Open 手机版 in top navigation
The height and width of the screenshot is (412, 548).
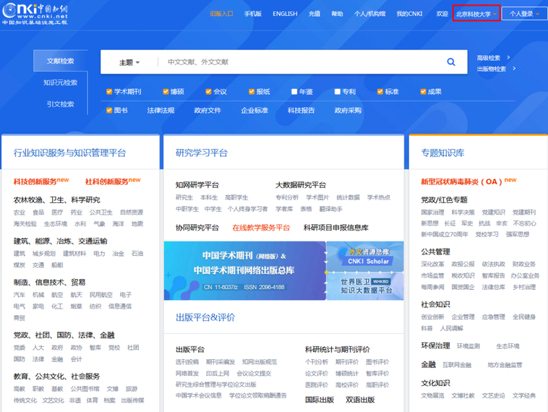click(253, 14)
